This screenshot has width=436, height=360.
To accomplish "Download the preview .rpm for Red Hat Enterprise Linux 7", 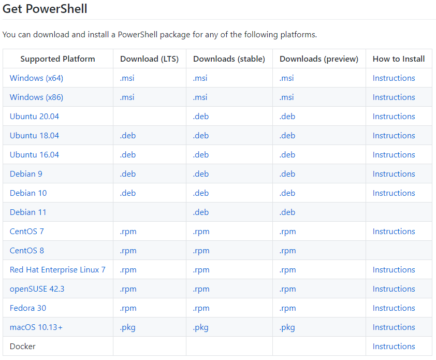I will [287, 269].
